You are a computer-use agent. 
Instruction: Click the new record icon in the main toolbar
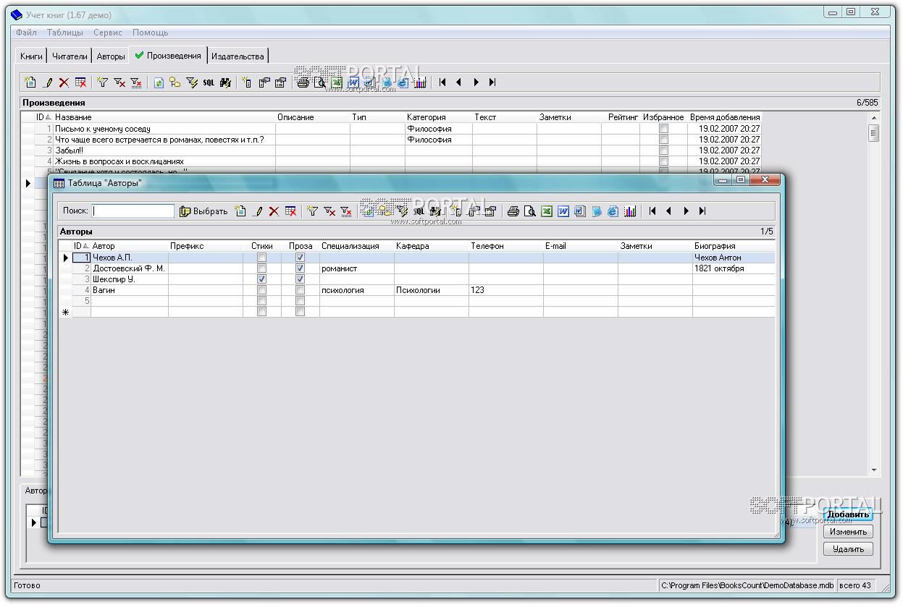click(x=30, y=82)
